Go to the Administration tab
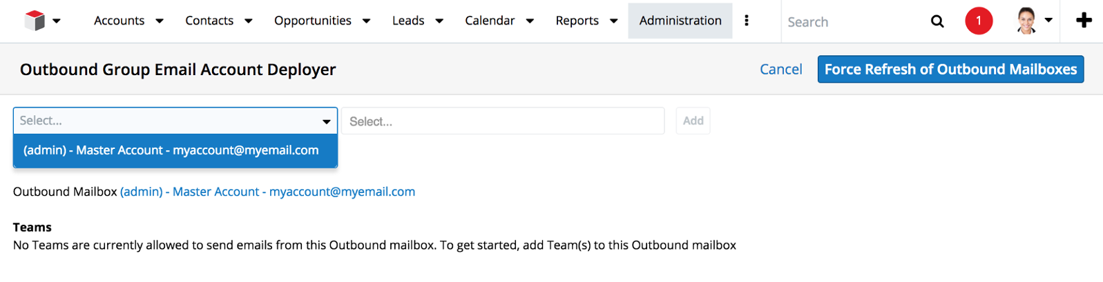The height and width of the screenshot is (282, 1103). pyautogui.click(x=680, y=21)
